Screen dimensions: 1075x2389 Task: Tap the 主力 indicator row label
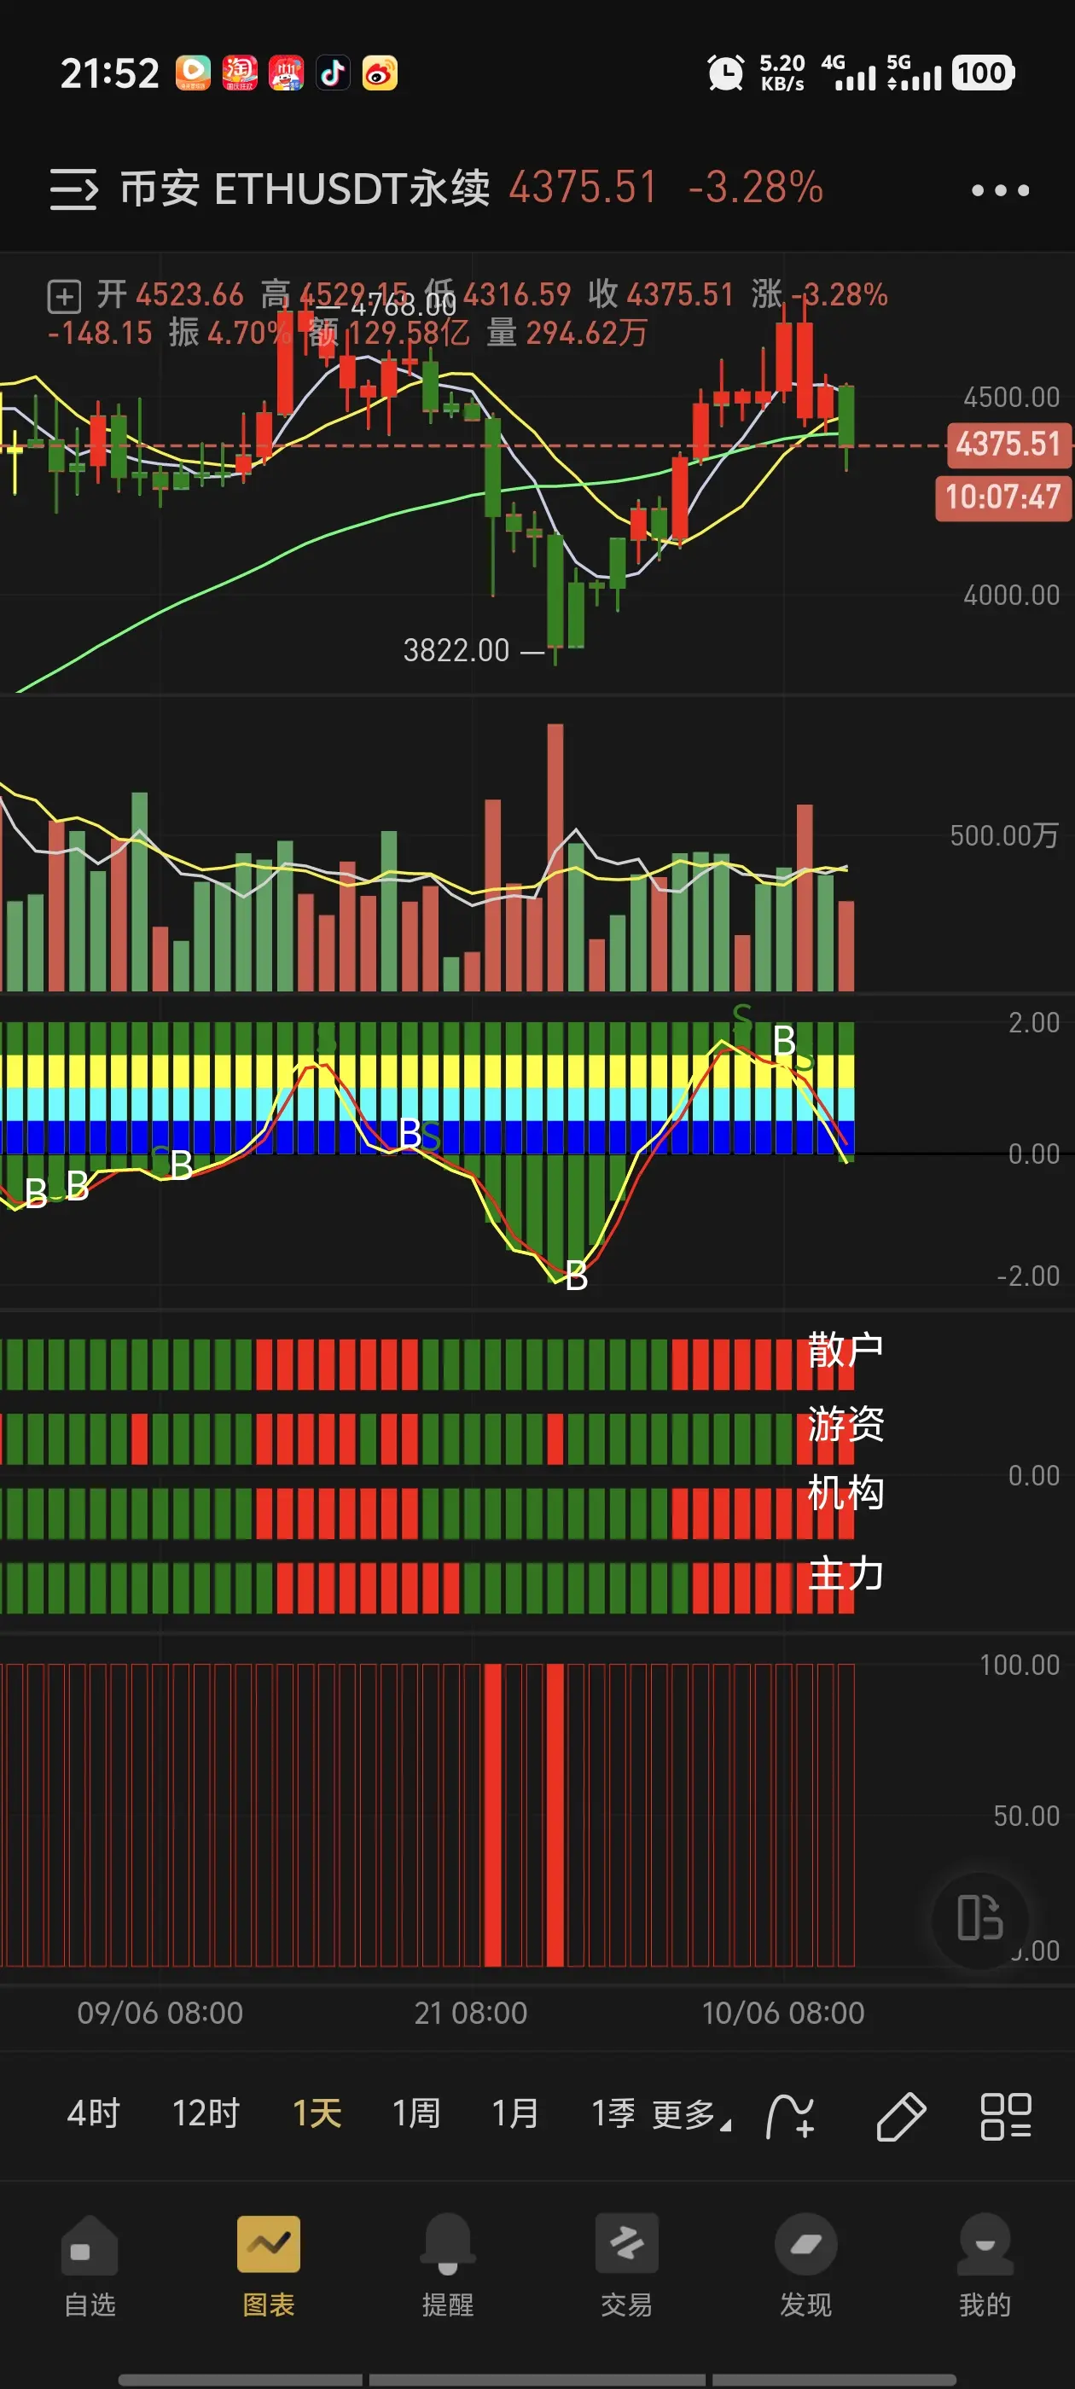[845, 1575]
